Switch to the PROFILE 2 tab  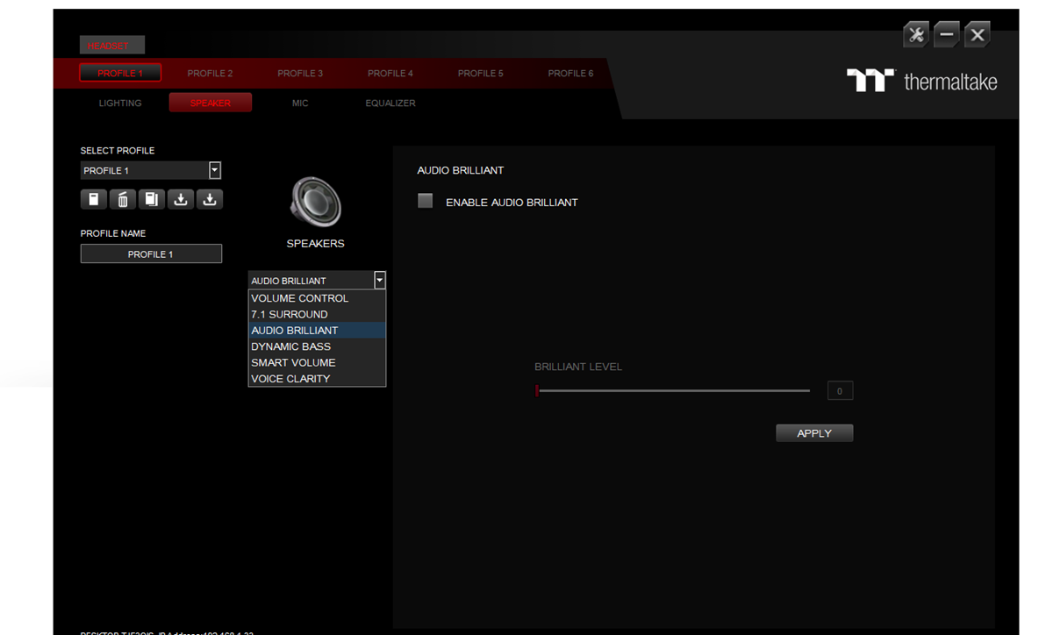point(211,73)
